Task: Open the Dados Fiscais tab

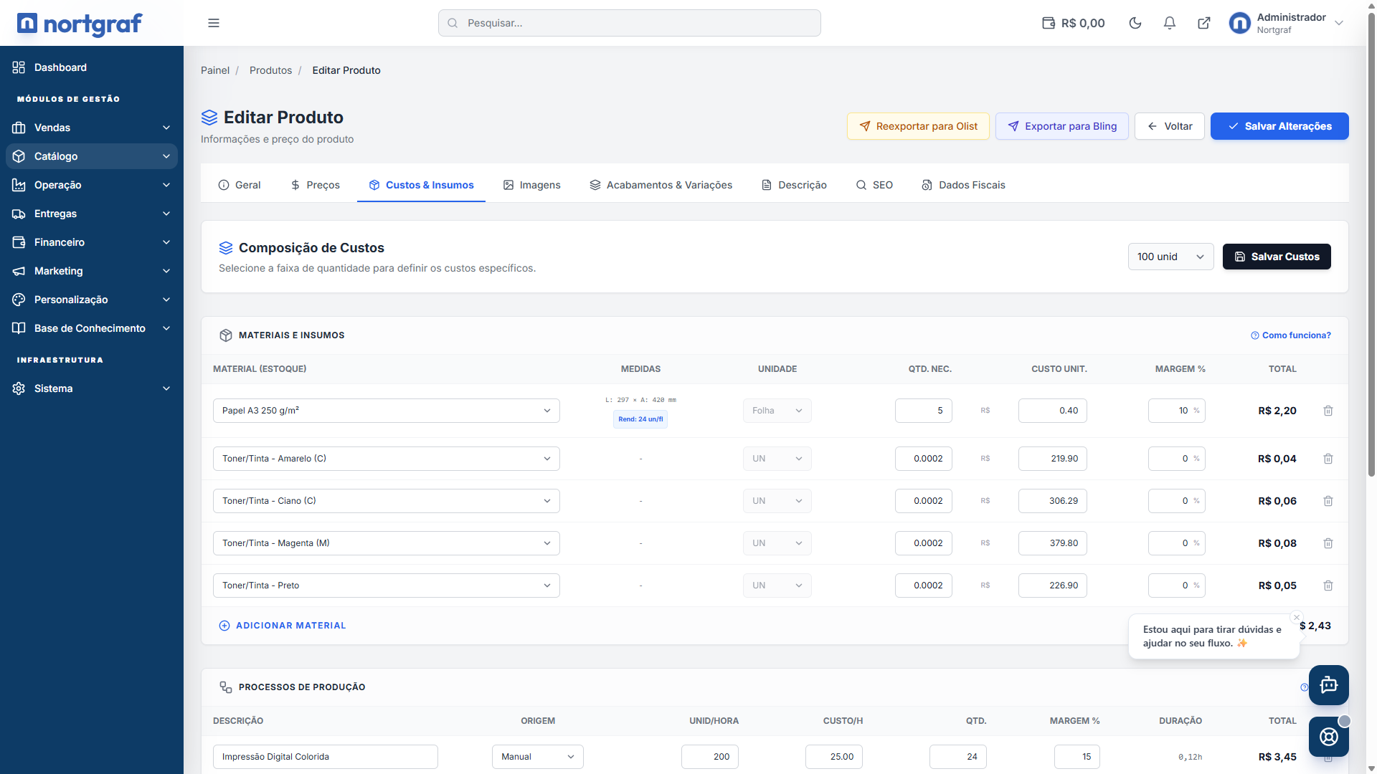Action: (x=963, y=185)
